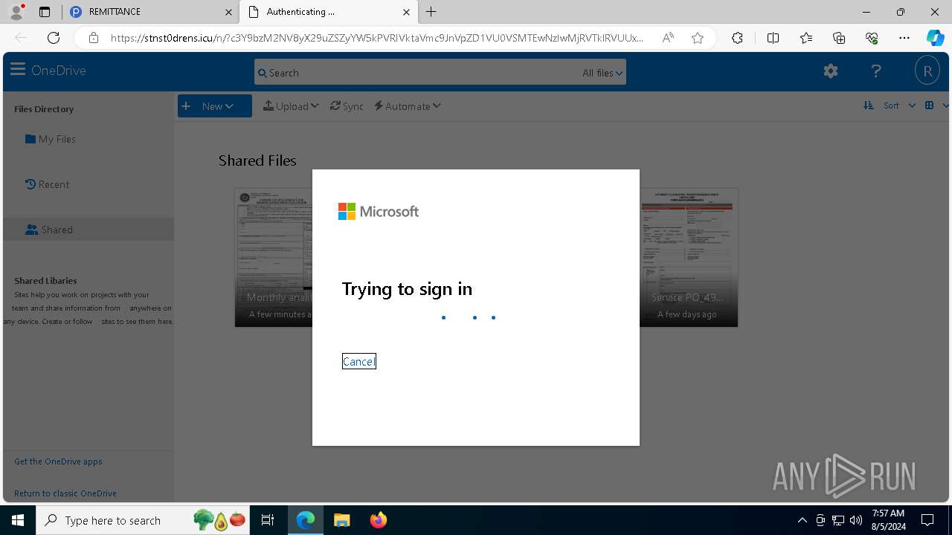
Task: Click the sort order icon
Action: [868, 106]
